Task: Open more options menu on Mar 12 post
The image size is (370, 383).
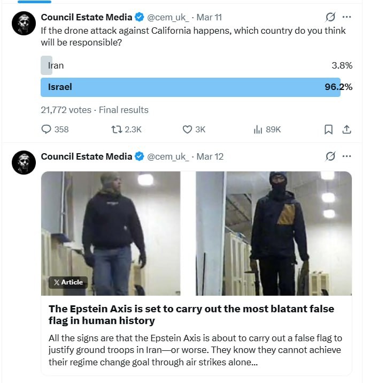Action: click(x=347, y=156)
